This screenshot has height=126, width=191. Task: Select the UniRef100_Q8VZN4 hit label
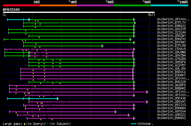[171, 56]
